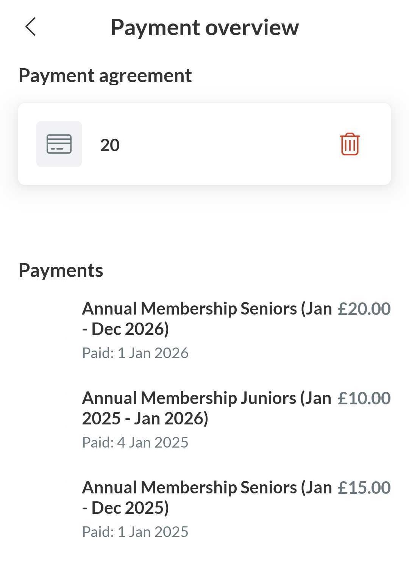Tap the £15.00 payment amount

click(x=364, y=488)
